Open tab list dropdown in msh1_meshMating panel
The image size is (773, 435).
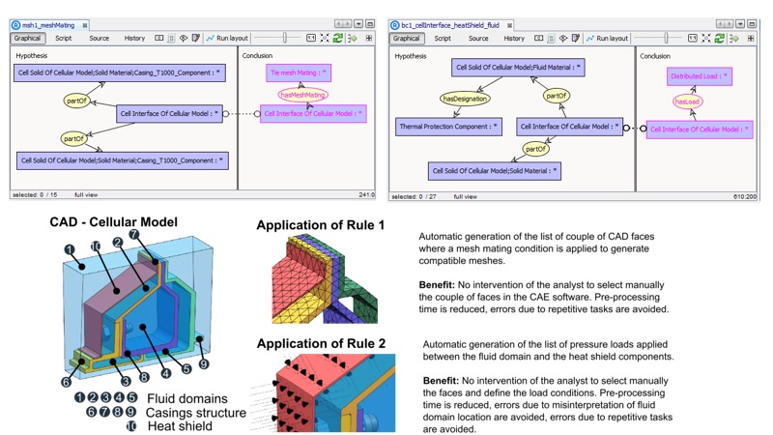358,23
